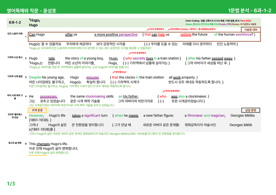
Task: Click the 1문법 분석 - 6과-1-2 header
Action: click(x=250, y=10)
